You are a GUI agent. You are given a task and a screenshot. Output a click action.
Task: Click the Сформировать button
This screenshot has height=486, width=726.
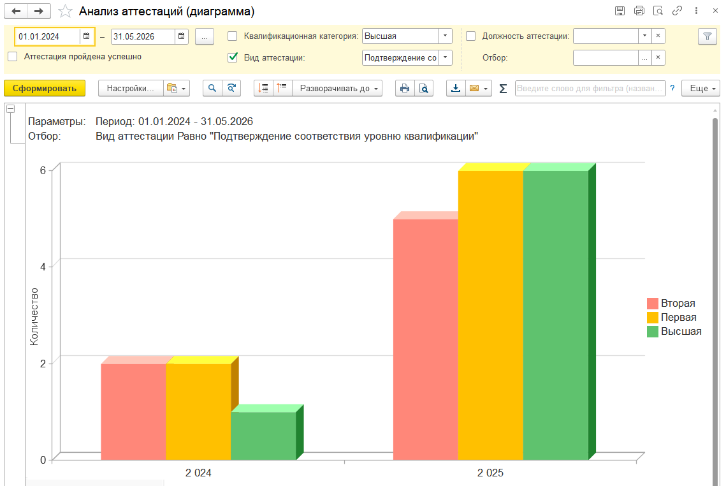[x=45, y=89]
